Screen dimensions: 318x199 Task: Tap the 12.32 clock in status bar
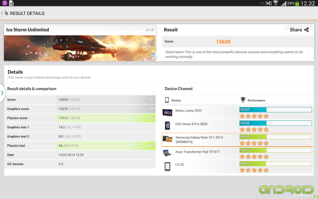coord(308,3)
